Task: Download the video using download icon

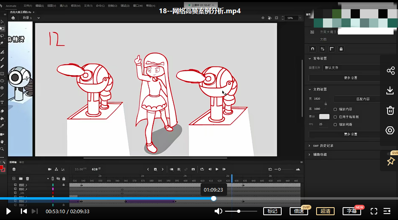Action: (x=390, y=90)
